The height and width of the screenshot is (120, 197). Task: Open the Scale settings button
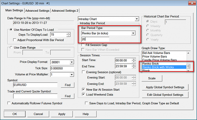(152, 78)
